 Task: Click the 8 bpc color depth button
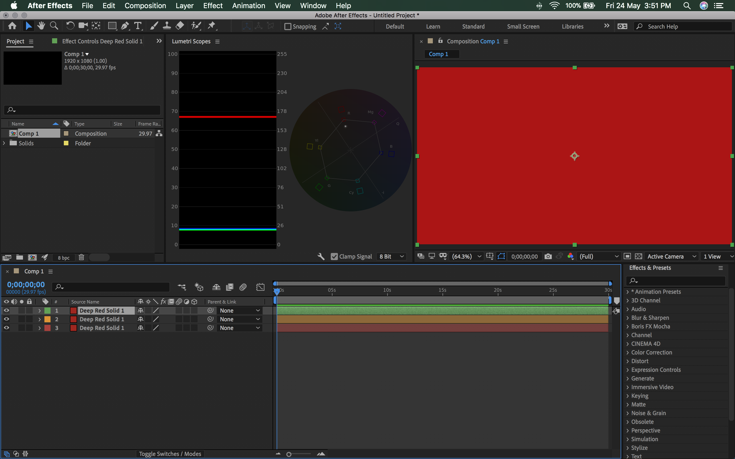pos(64,258)
